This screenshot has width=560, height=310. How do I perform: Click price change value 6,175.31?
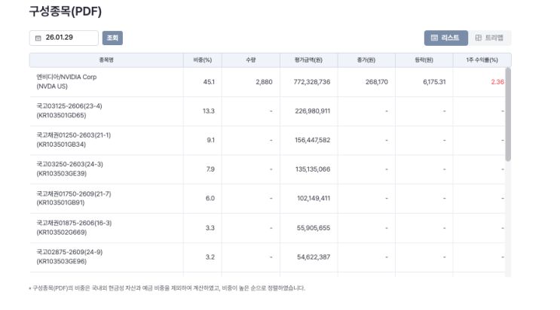pos(434,82)
